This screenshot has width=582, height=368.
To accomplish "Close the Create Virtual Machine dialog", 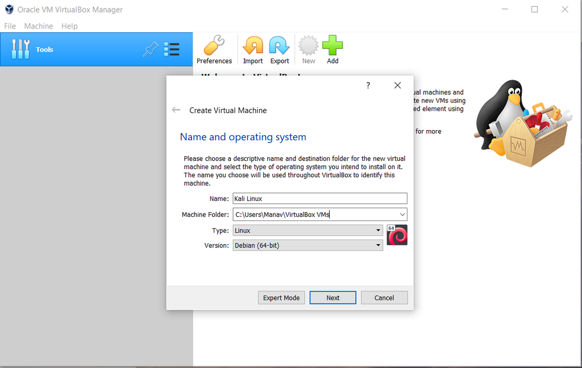I will 397,85.
